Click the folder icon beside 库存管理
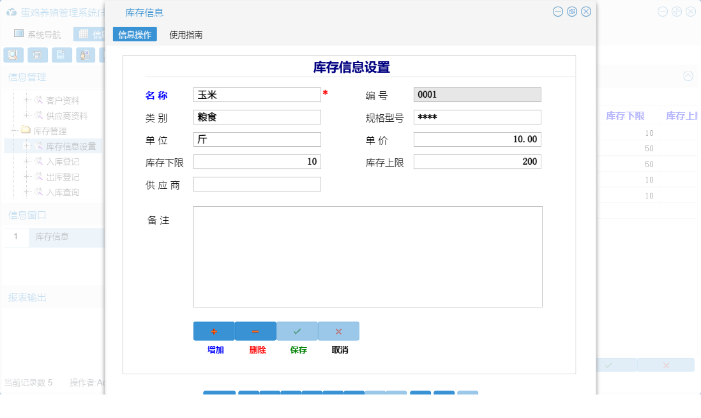This screenshot has height=418, width=701. click(25, 130)
